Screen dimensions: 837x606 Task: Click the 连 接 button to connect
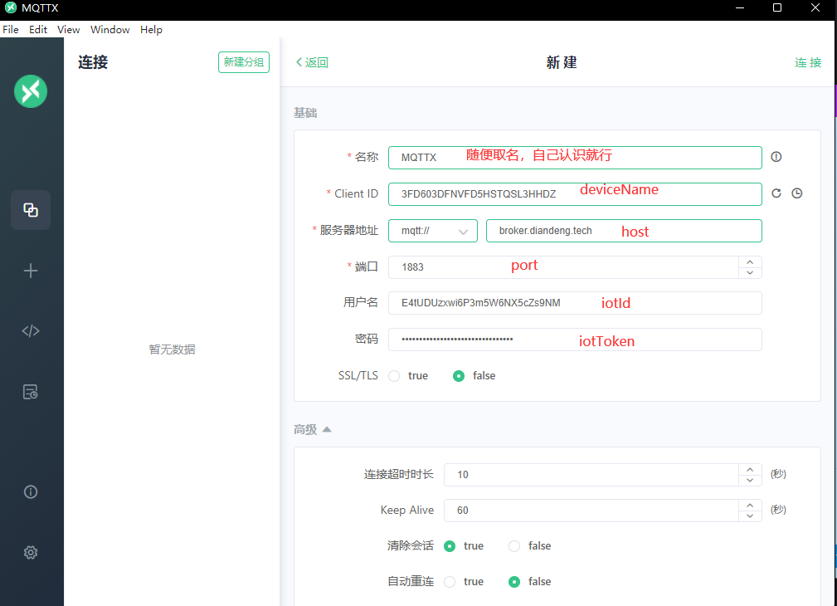(x=807, y=61)
